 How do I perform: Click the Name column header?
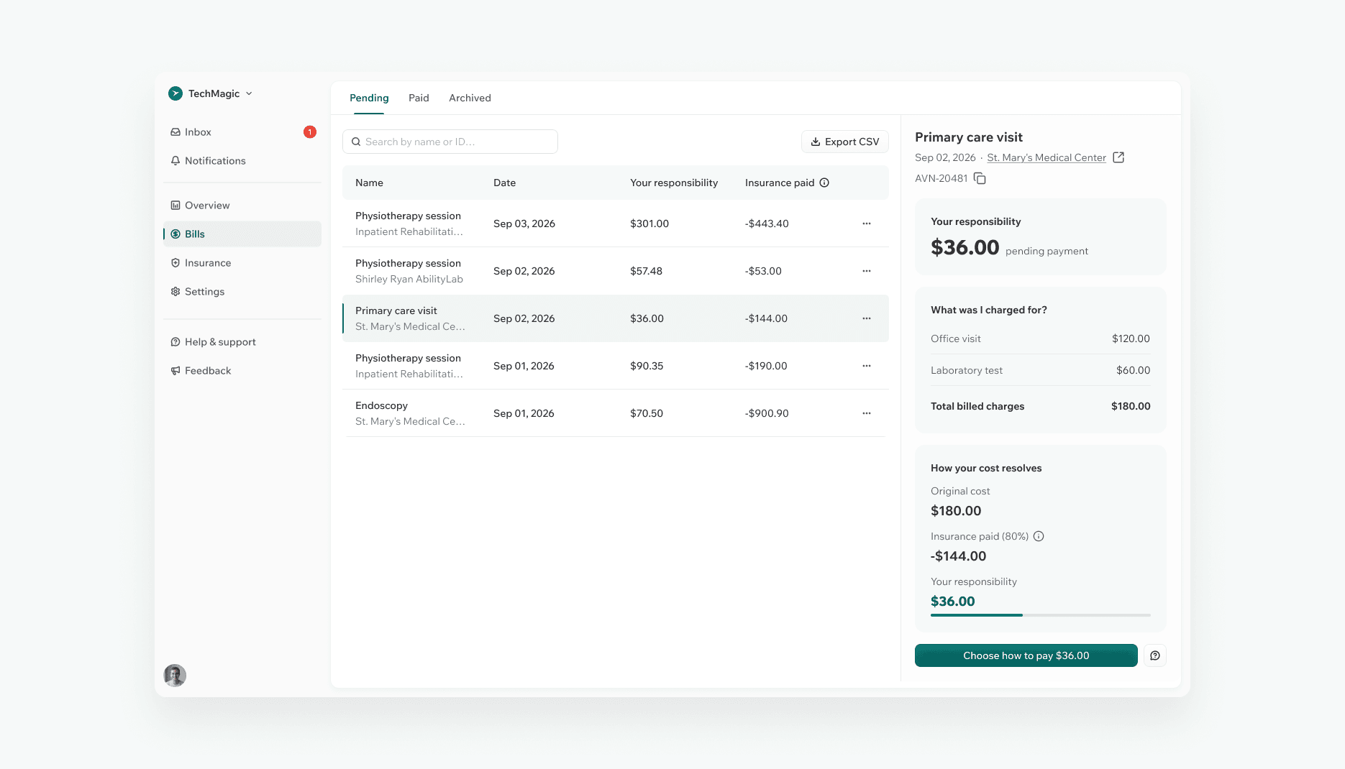pyautogui.click(x=369, y=183)
